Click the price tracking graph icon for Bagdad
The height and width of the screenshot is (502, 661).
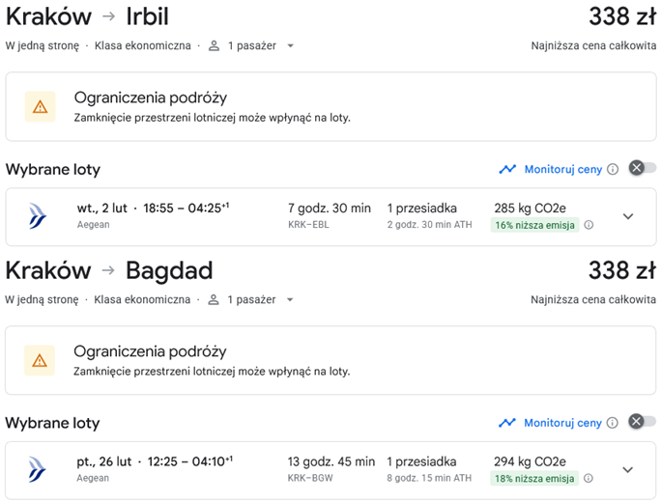[x=507, y=423]
